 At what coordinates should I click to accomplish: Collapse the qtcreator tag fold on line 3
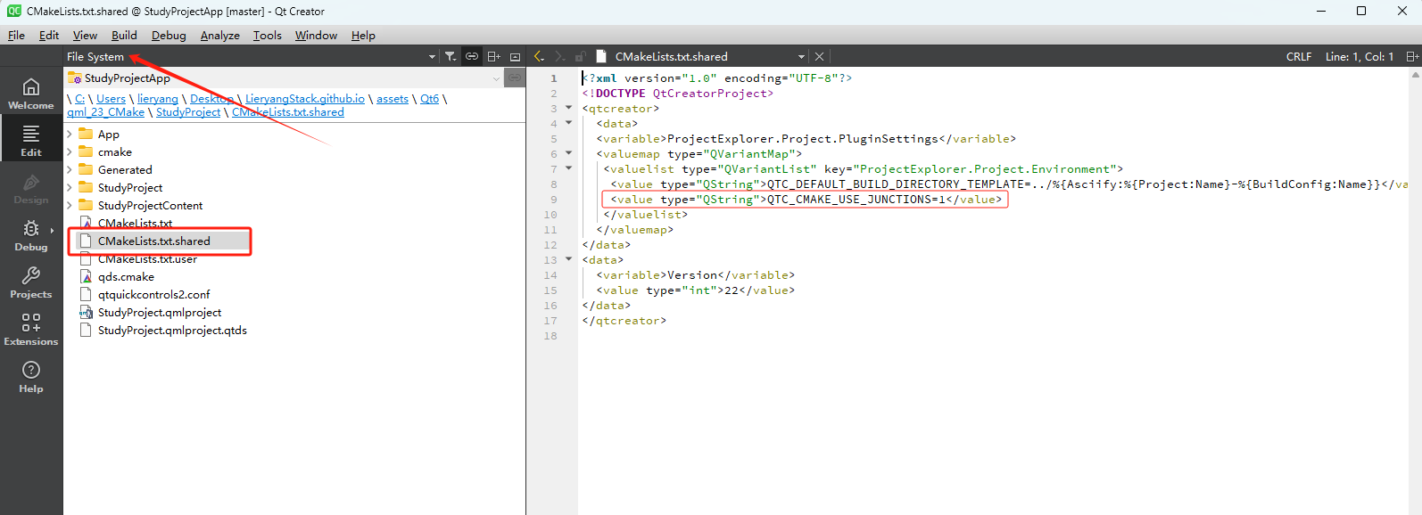[x=569, y=108]
